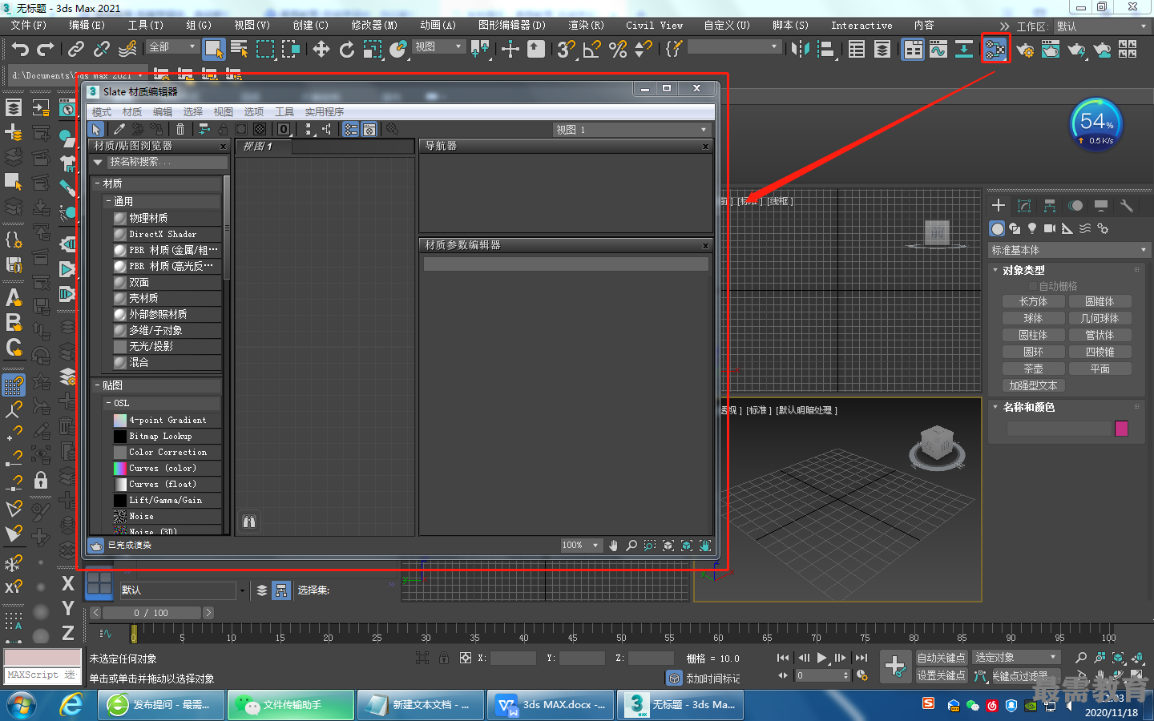Click the binoculars search icon in Slate view
Image resolution: width=1154 pixels, height=721 pixels.
tap(249, 522)
